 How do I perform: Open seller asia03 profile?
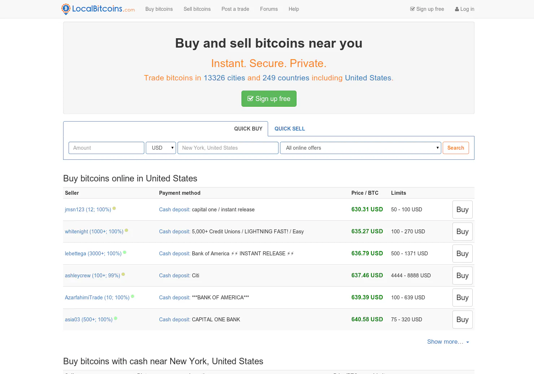pos(89,320)
